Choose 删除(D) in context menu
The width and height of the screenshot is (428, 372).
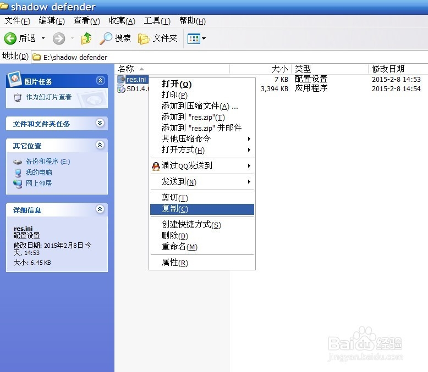coord(202,236)
